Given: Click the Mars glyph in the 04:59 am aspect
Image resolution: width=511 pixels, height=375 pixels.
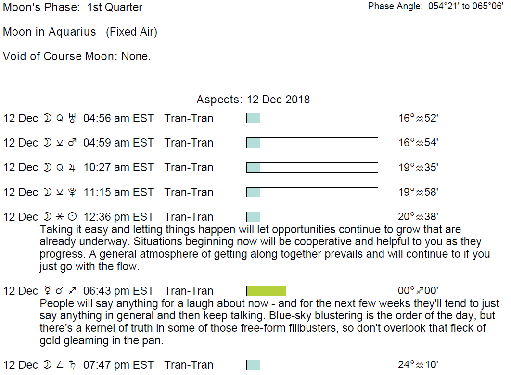Looking at the screenshot, I should click(73, 143).
